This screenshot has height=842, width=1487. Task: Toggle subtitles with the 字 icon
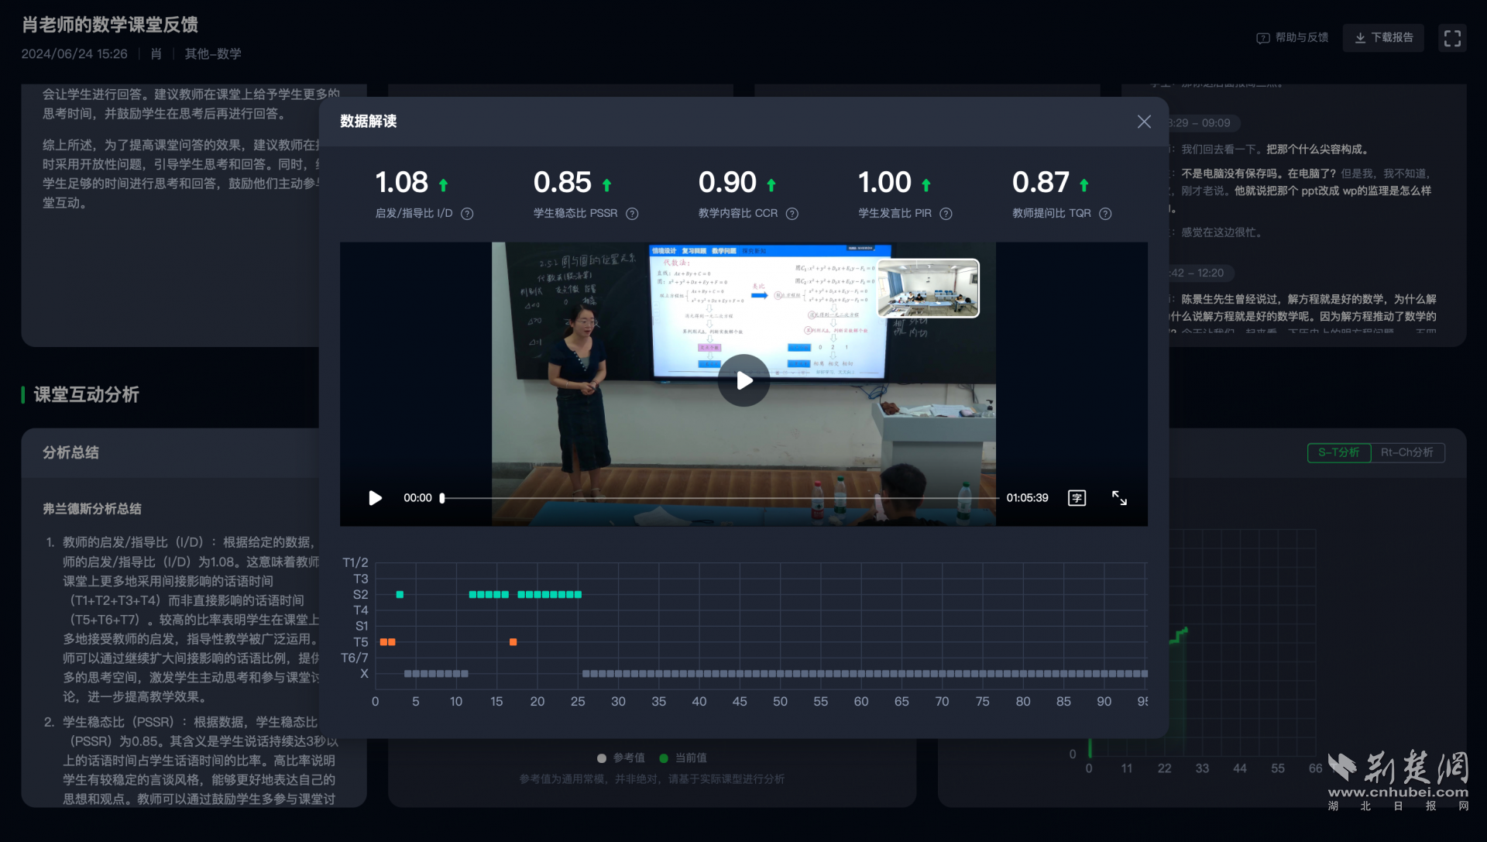(x=1077, y=498)
